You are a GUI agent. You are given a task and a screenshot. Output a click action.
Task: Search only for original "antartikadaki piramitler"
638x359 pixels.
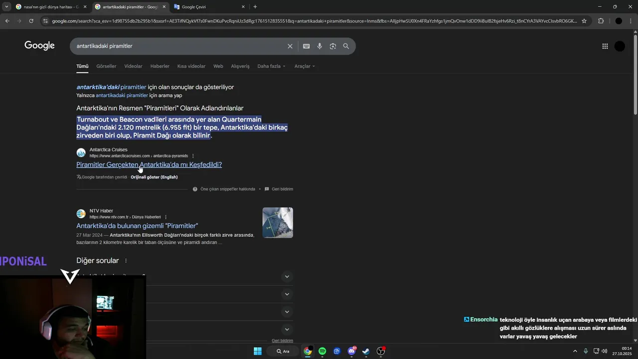coord(122,95)
